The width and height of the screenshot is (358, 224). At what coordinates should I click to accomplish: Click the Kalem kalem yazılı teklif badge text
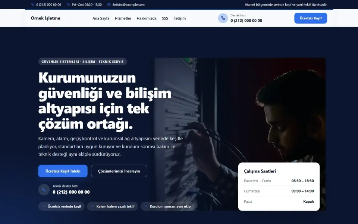[116, 206]
